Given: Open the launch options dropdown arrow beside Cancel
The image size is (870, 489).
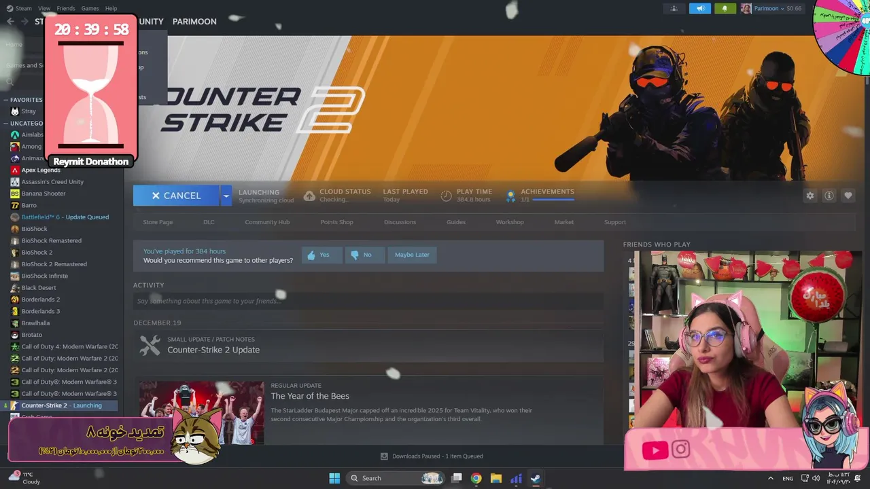Looking at the screenshot, I should [226, 196].
